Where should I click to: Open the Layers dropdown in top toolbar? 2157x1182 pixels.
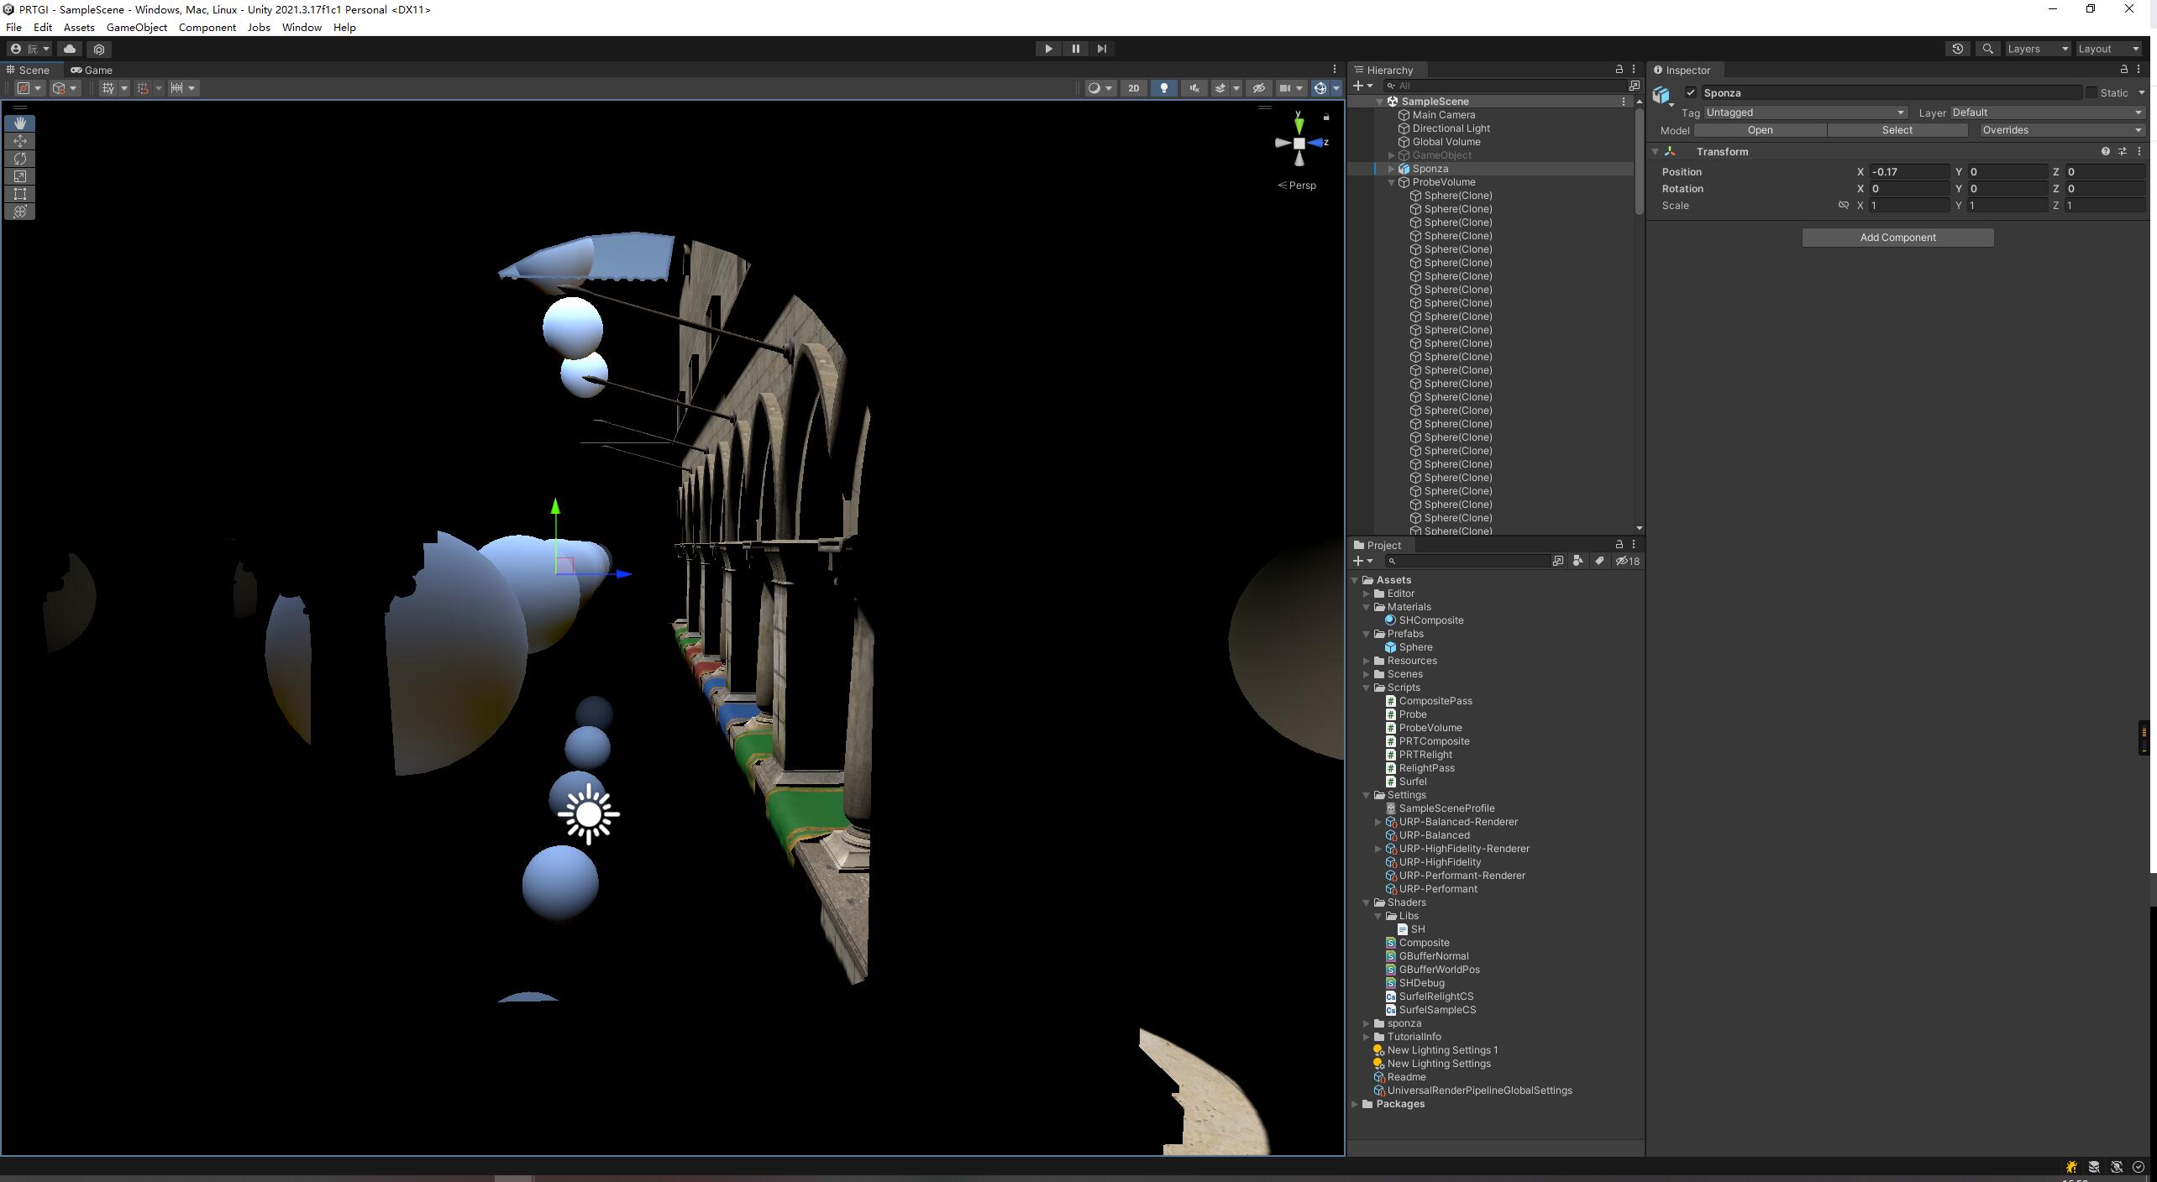[2037, 49]
